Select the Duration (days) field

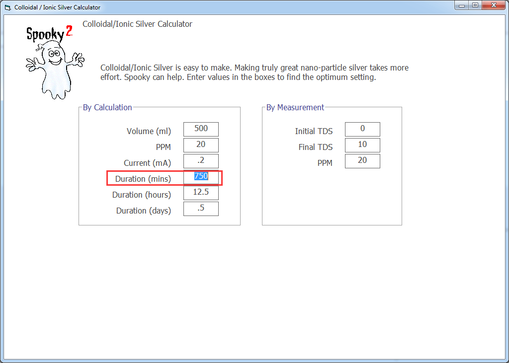tap(201, 209)
